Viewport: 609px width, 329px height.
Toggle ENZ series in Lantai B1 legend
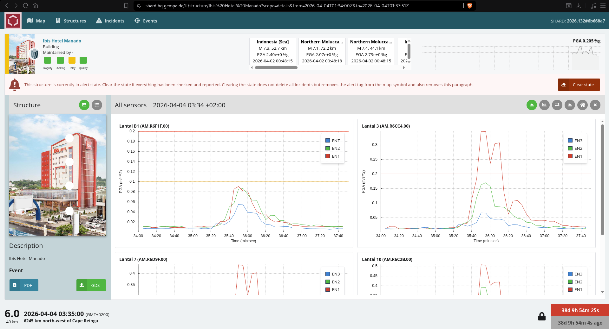[333, 141]
